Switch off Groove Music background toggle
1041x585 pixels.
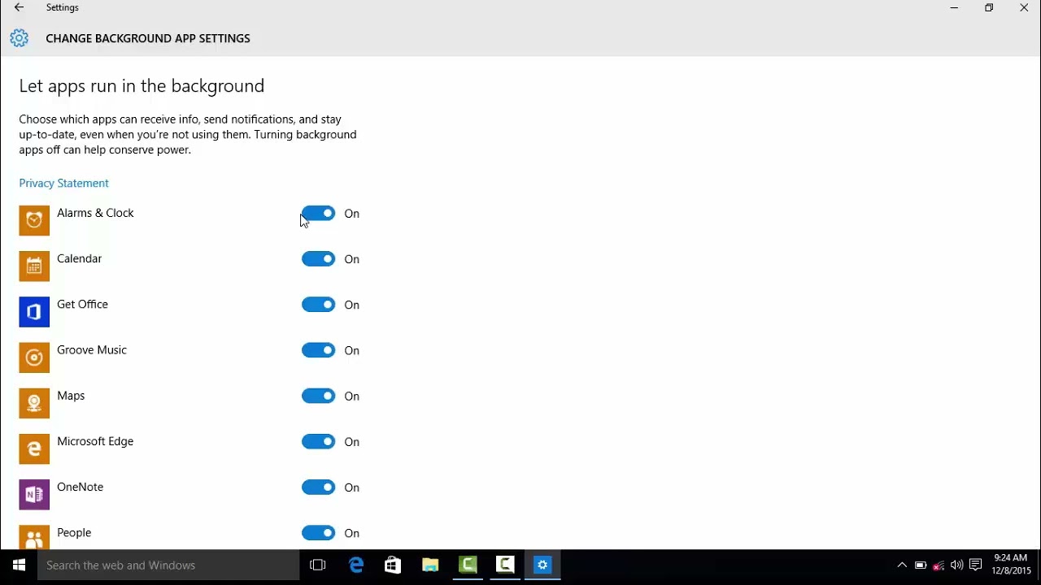318,350
